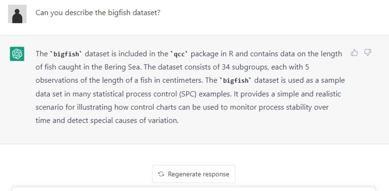Click the `qcc` package code term
Viewport: 389px width, 191px height.
(x=179, y=54)
